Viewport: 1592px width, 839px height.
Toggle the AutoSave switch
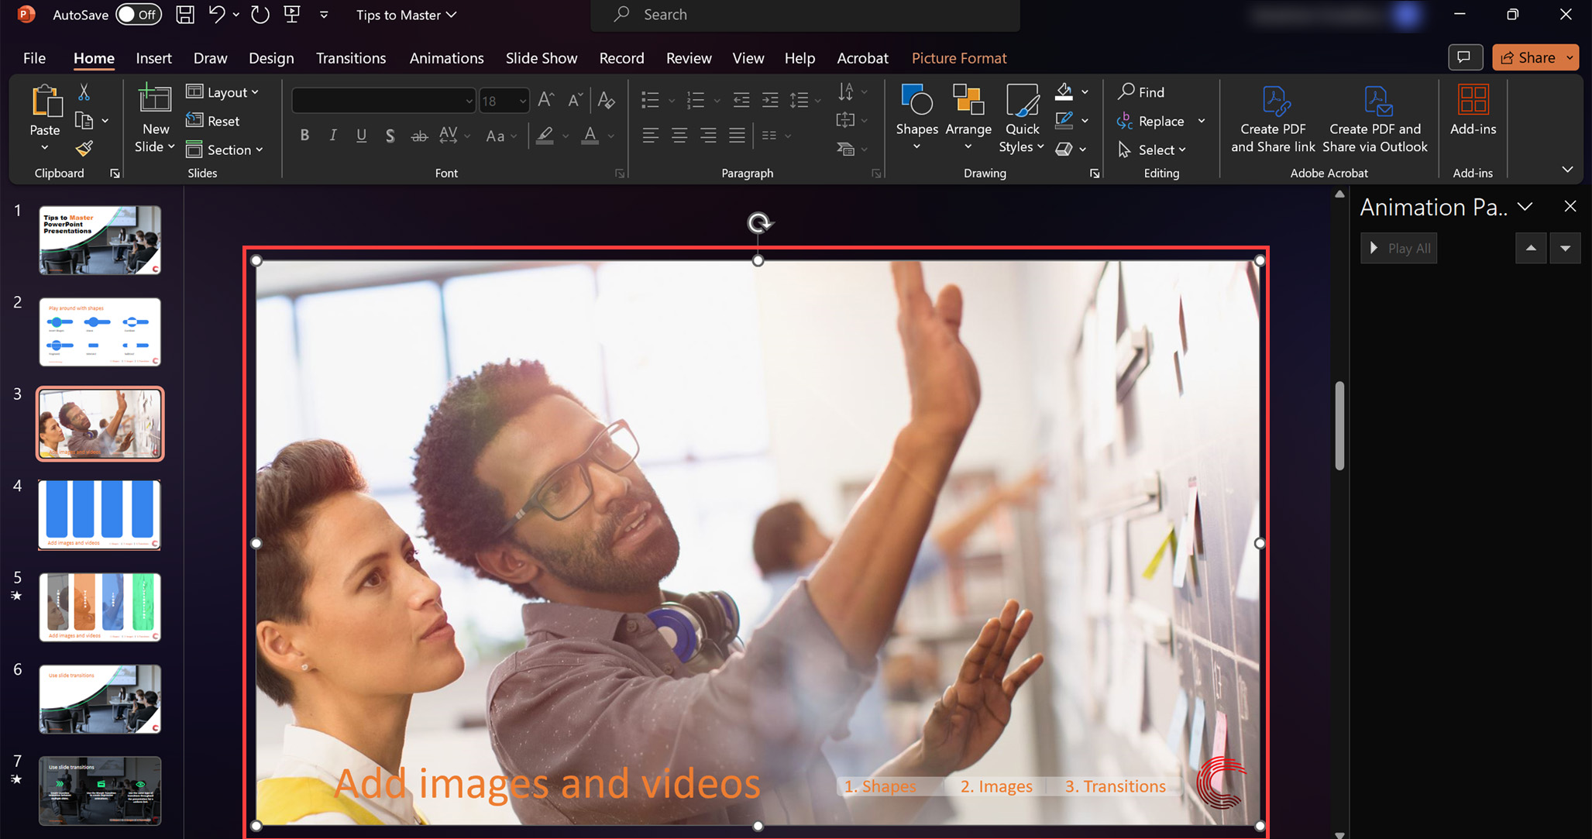click(x=139, y=15)
